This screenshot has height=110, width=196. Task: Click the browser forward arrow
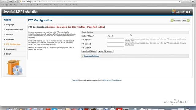(6, 2)
